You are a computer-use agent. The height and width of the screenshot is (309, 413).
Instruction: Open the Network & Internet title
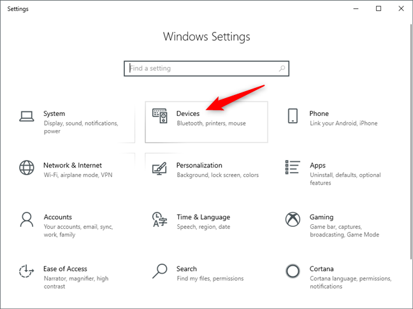(73, 165)
